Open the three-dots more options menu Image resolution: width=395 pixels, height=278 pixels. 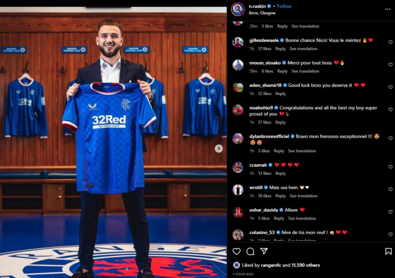(388, 9)
